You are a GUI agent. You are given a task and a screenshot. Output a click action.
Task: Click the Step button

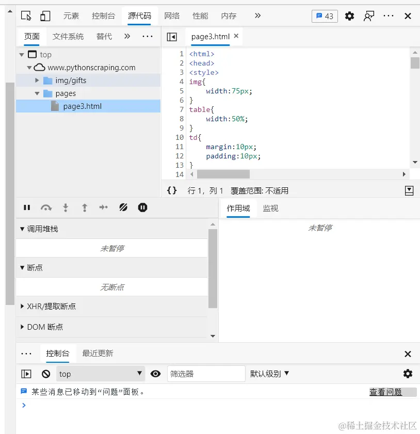pyautogui.click(x=104, y=207)
